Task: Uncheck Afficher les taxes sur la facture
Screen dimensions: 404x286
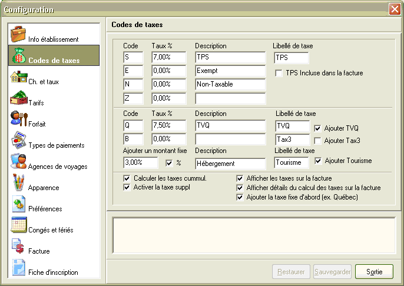Action: pyautogui.click(x=240, y=178)
